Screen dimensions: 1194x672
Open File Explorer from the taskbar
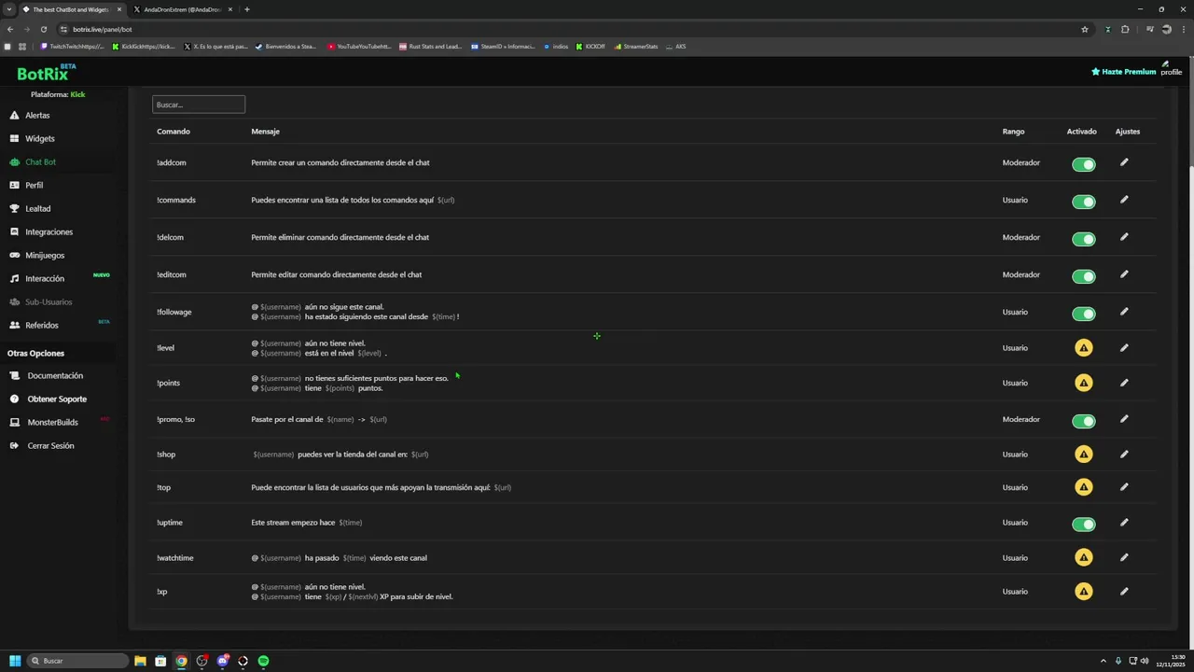click(x=140, y=661)
